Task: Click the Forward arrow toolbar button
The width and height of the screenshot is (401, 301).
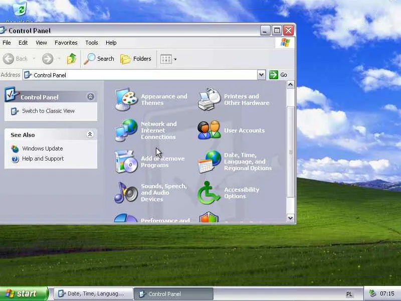Action: pos(48,59)
